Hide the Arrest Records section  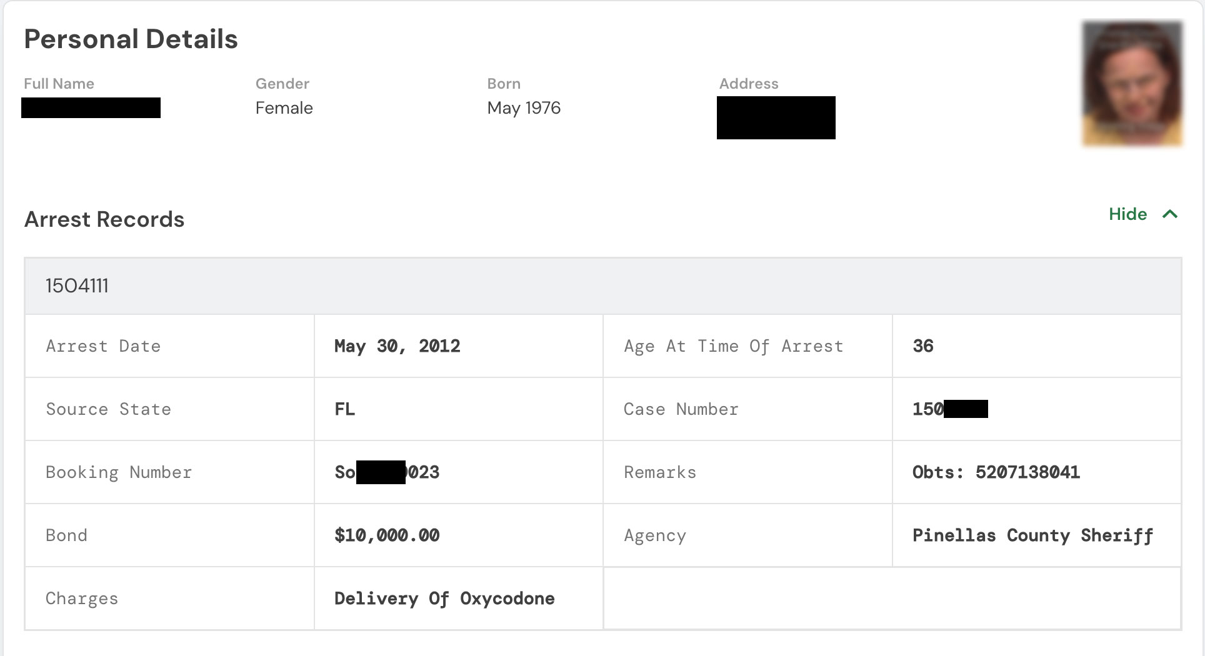coord(1127,214)
